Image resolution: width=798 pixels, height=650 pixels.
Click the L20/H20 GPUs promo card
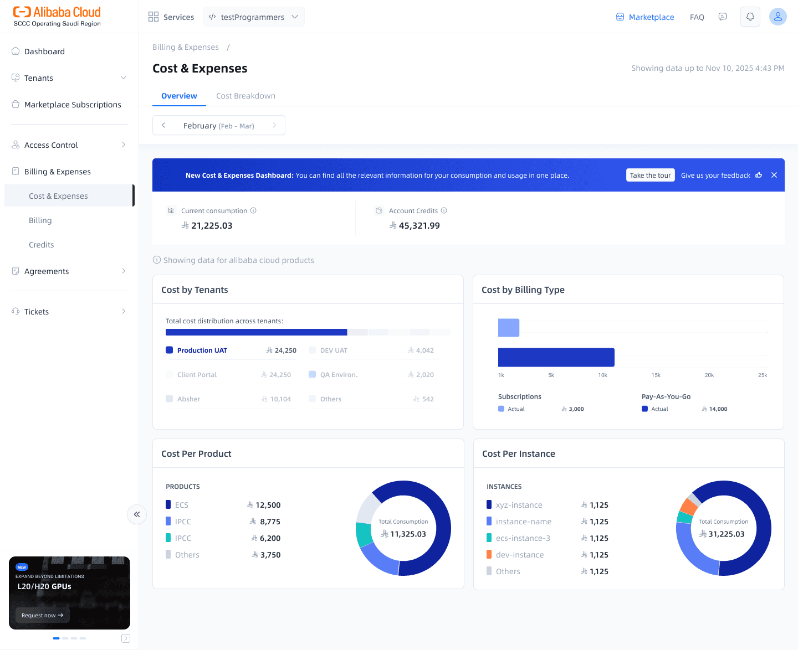coord(69,593)
